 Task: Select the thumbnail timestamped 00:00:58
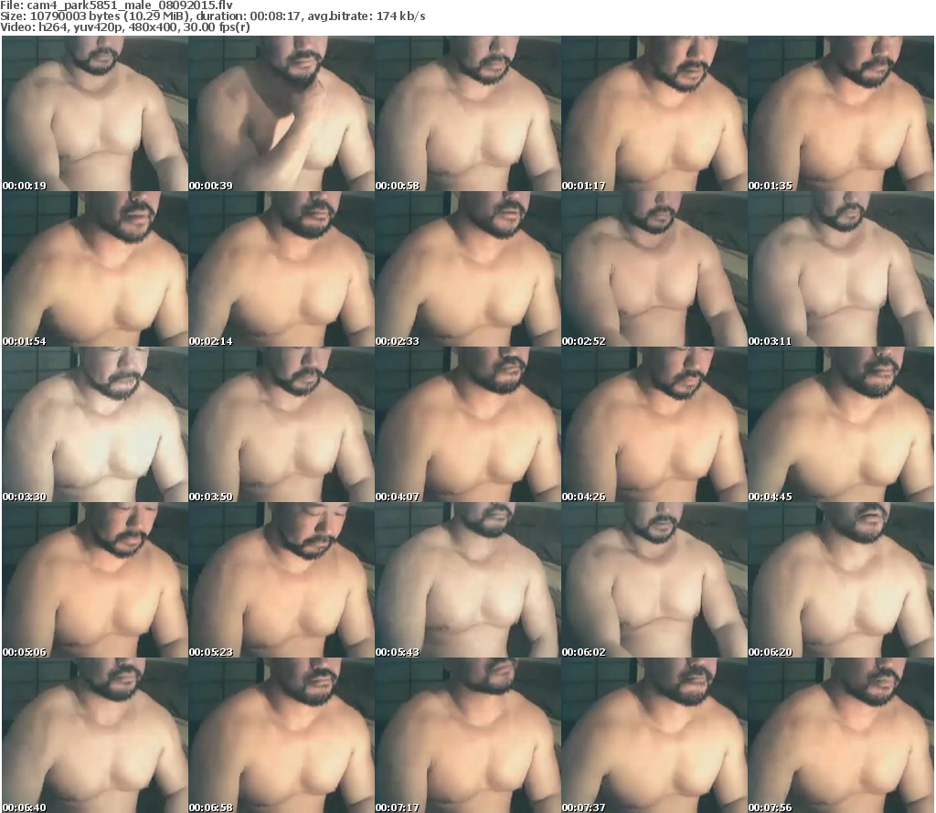[x=467, y=113]
